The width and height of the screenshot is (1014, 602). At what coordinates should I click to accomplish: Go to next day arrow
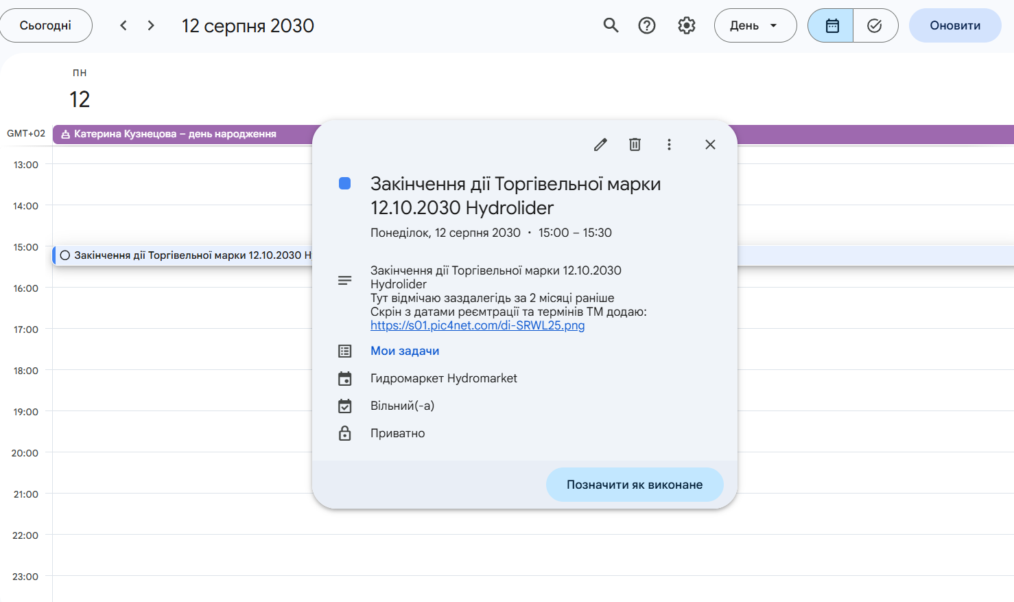pyautogui.click(x=151, y=25)
